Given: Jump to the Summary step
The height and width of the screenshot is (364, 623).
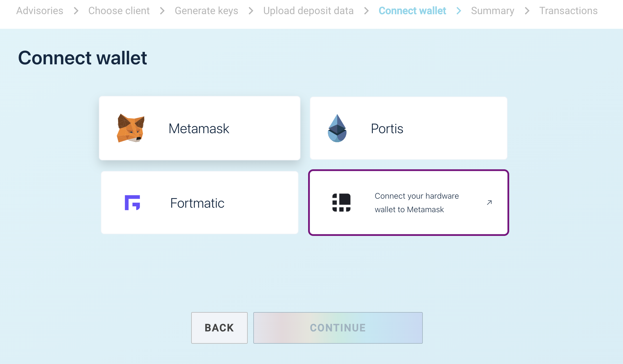Looking at the screenshot, I should (x=493, y=11).
